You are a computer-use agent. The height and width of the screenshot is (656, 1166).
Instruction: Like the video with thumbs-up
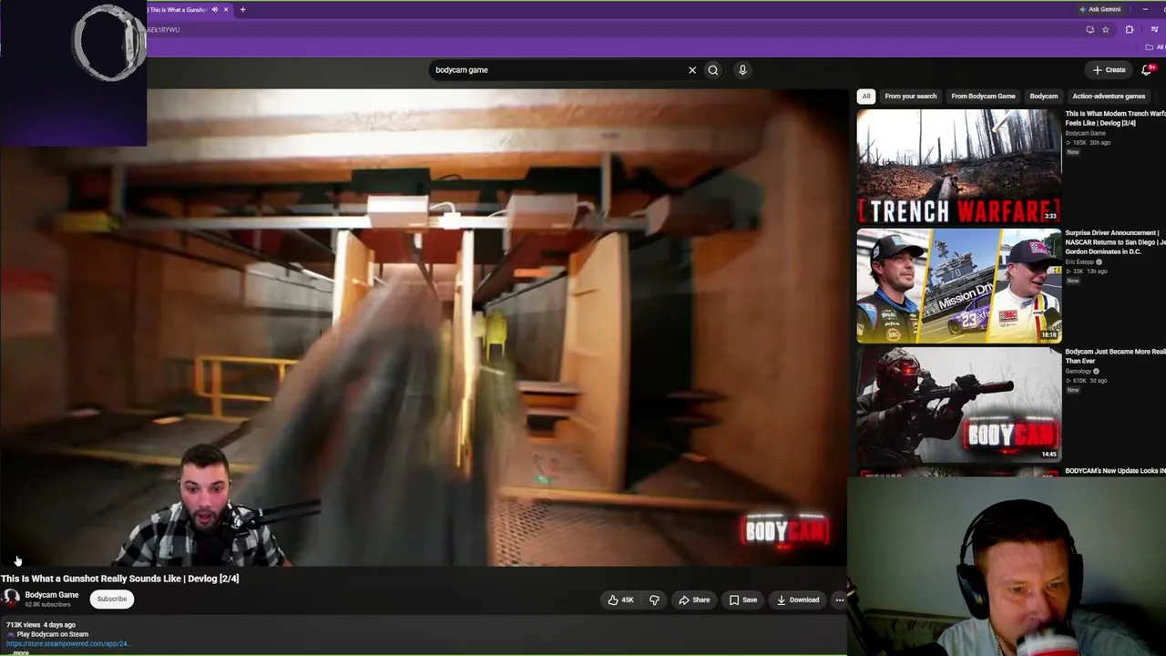(620, 600)
